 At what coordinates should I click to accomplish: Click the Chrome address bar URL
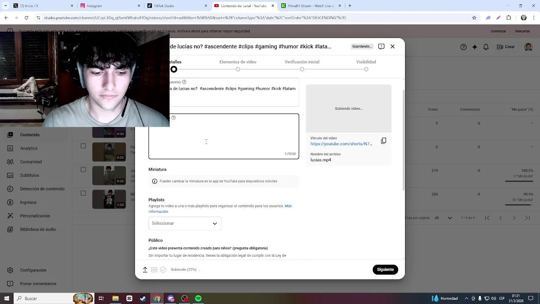[194, 18]
